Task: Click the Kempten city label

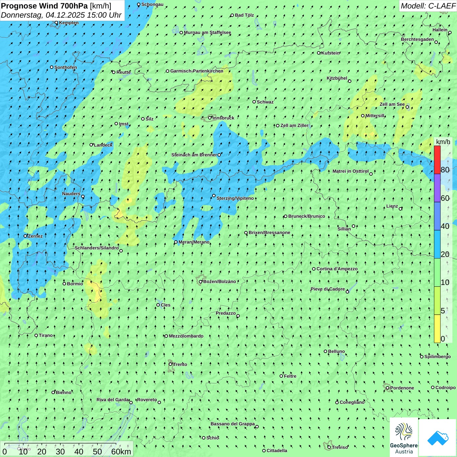Action: 69,23
